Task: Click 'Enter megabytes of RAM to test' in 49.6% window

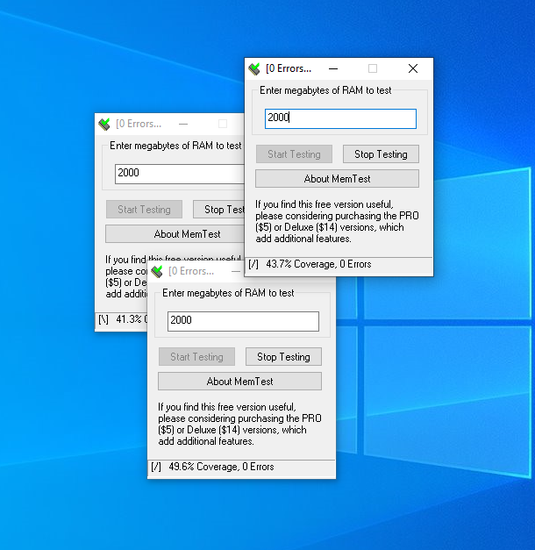Action: [228, 293]
